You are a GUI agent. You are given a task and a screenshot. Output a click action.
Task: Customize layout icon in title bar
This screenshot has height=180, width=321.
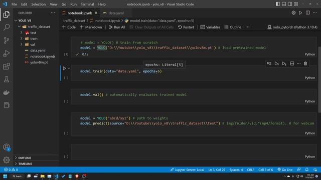pos(296,4)
